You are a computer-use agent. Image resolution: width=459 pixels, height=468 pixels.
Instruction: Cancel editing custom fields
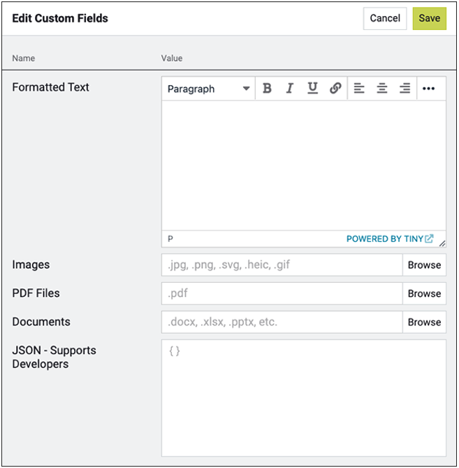point(385,18)
